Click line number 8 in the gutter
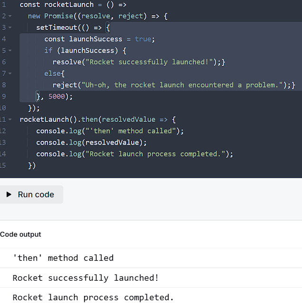The height and width of the screenshot is (303, 302). [x=4, y=85]
